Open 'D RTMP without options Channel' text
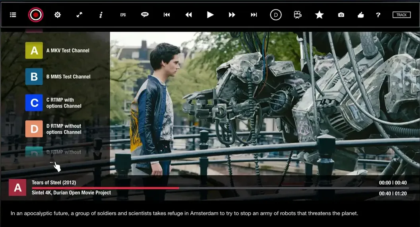Screen dimensions: 420x227 point(64,129)
